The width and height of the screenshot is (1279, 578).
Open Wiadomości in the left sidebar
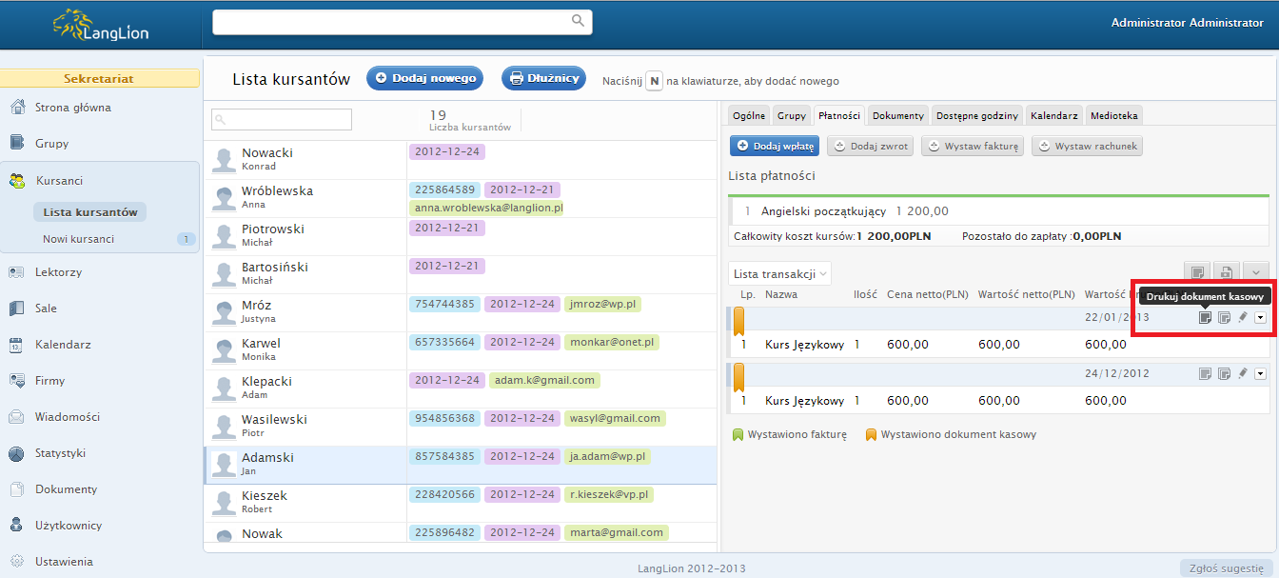coord(67,417)
